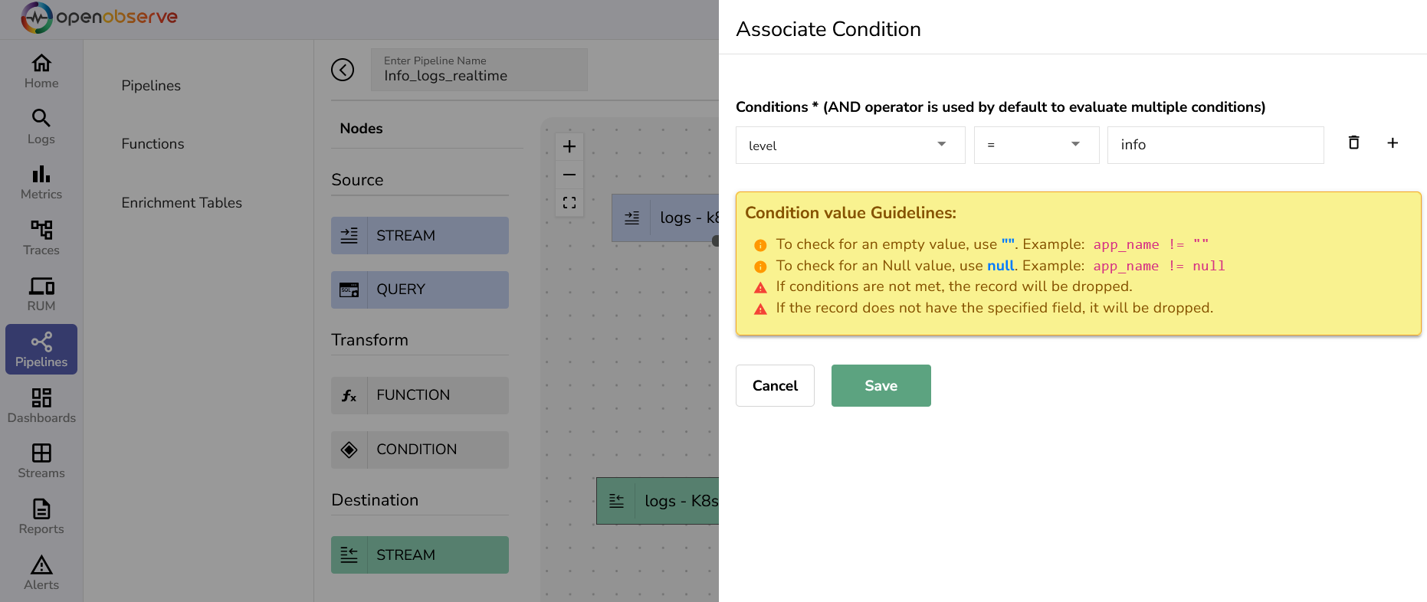Select the Logs icon in the sidebar
Screen dimensions: 1427x602
click(41, 125)
